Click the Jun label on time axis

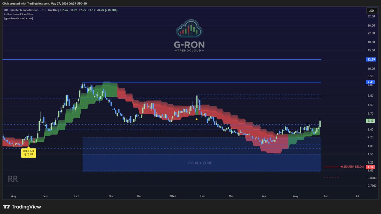(x=325, y=196)
